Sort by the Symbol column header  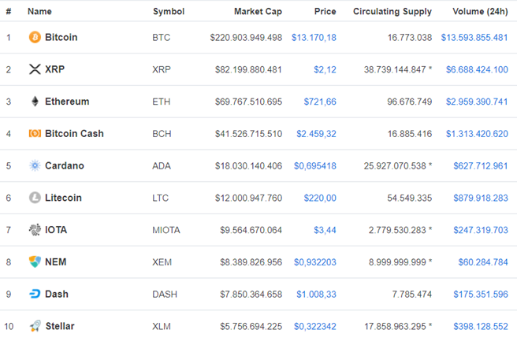point(169,12)
